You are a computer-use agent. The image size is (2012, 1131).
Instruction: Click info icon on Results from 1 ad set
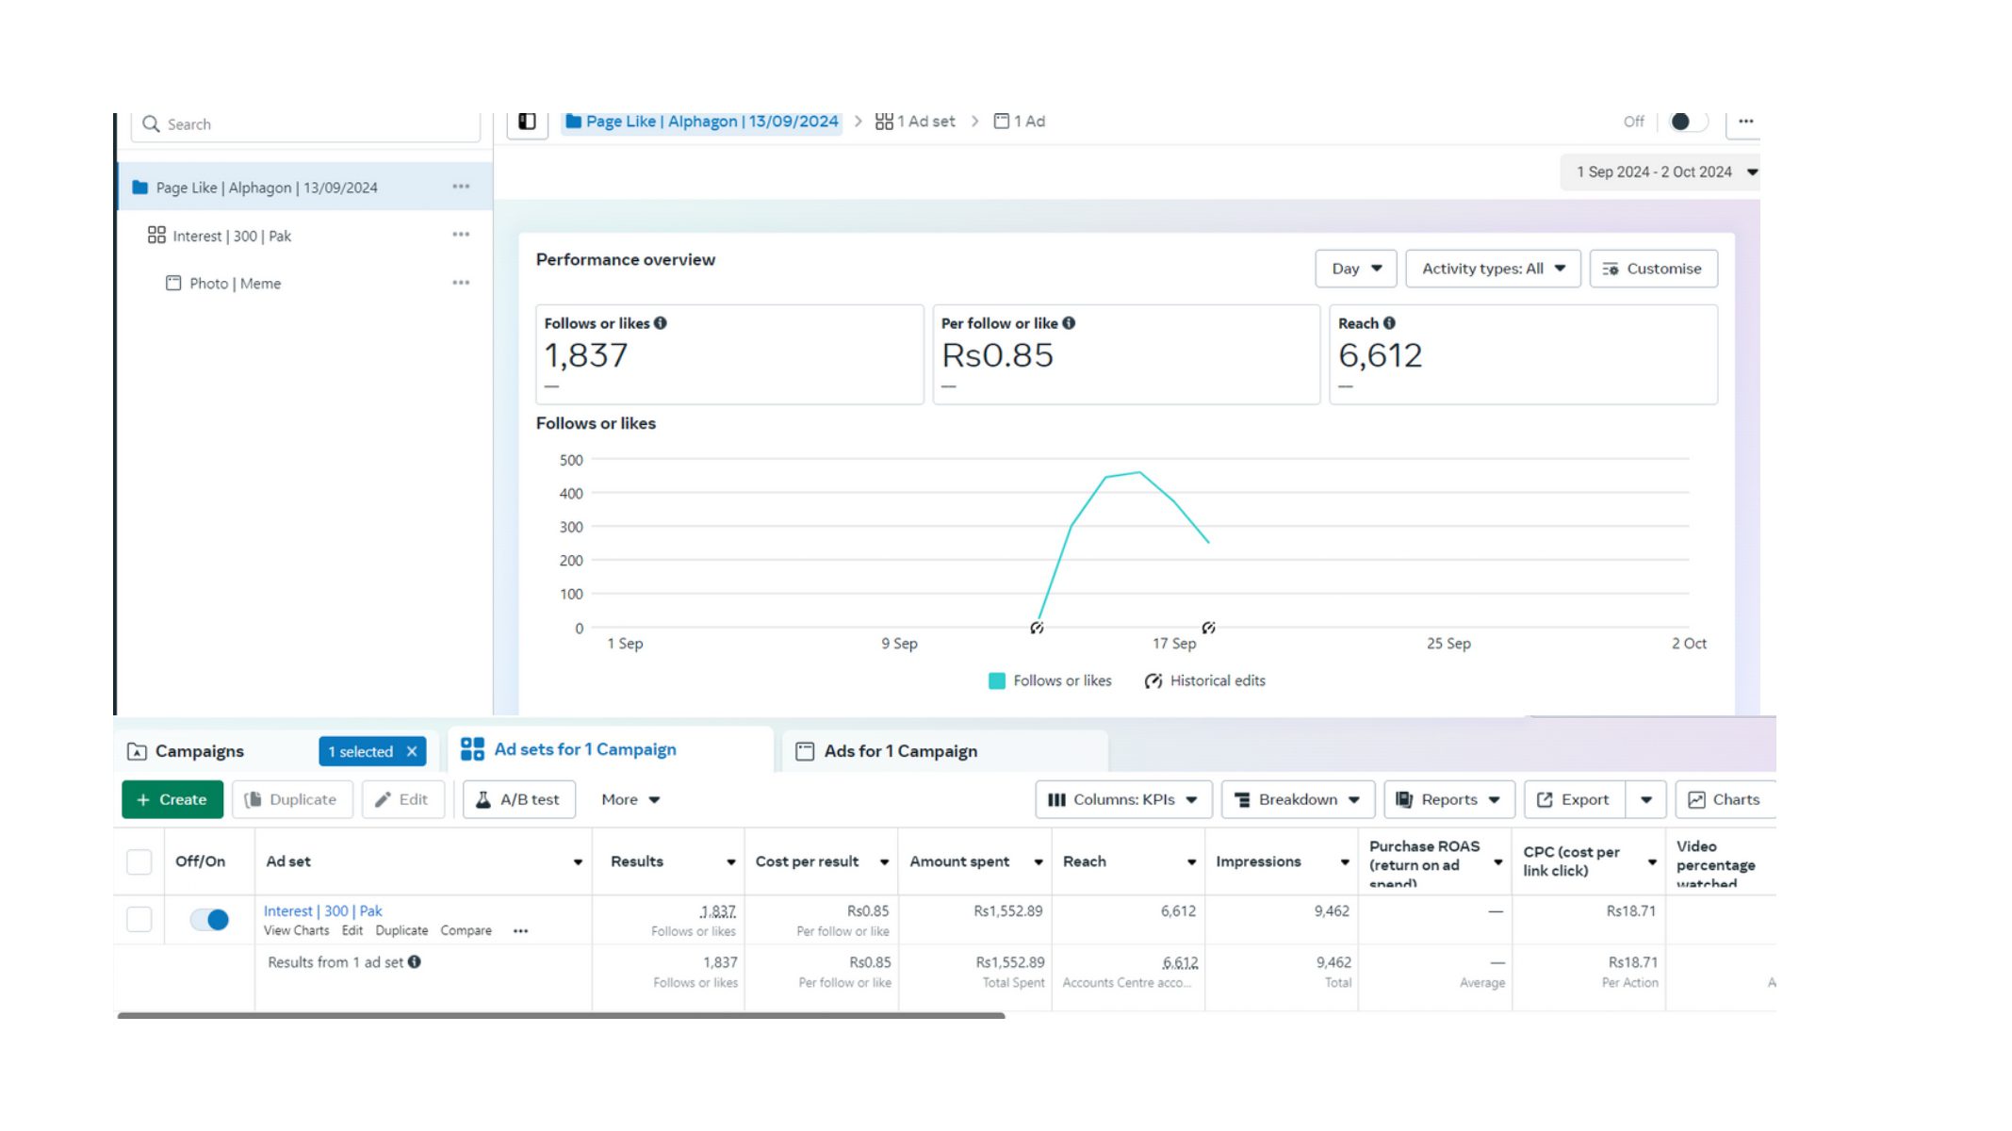pyautogui.click(x=415, y=962)
